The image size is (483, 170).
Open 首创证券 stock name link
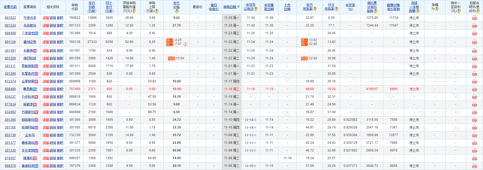tap(30, 42)
